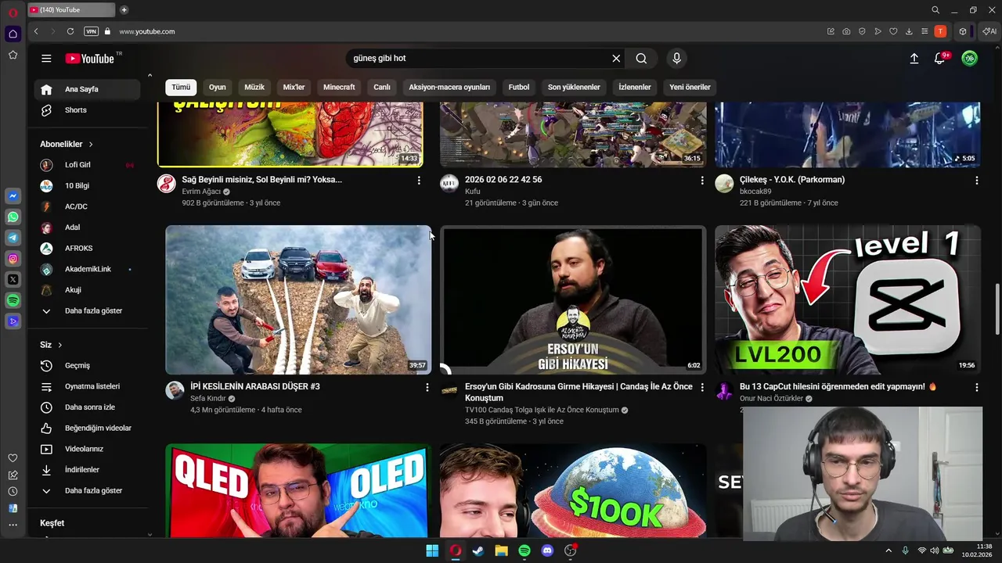Start voice search with the microphone icon
This screenshot has width=1002, height=563.
point(677,58)
